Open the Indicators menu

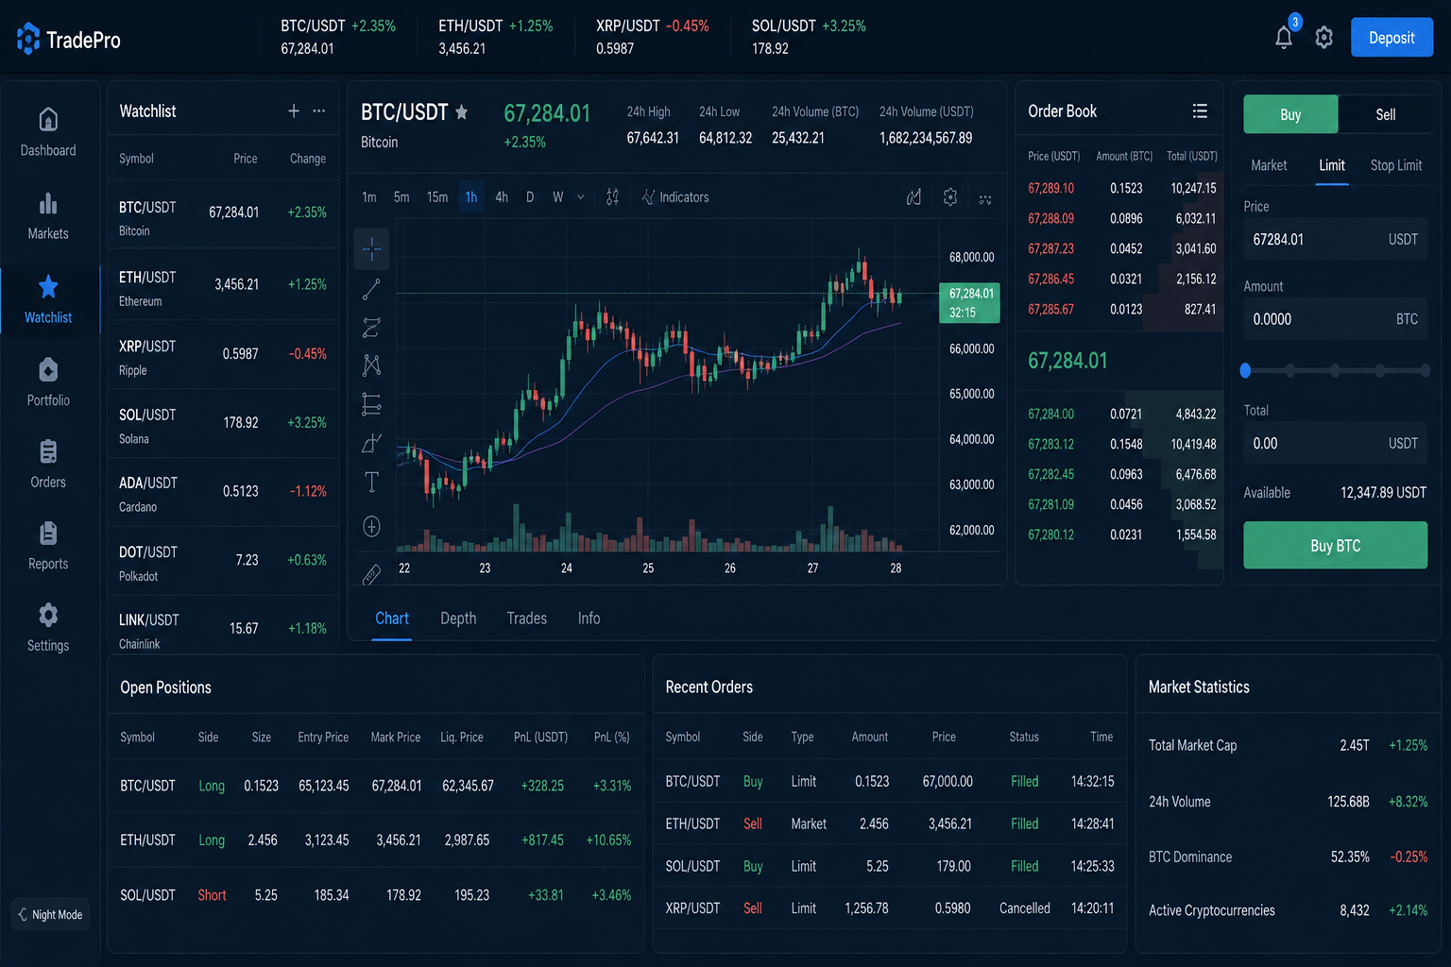pos(675,197)
